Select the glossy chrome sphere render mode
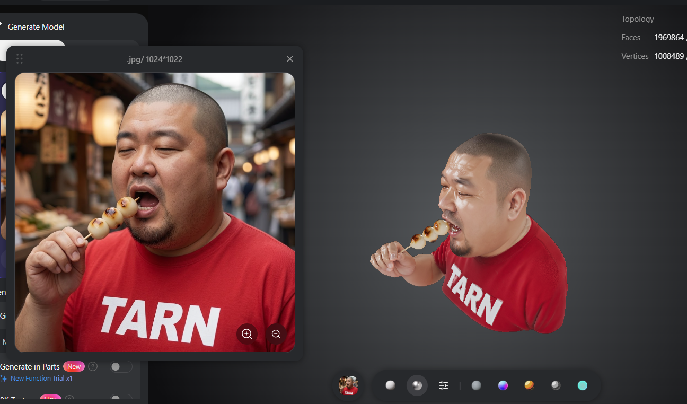The width and height of the screenshot is (687, 404). coord(417,385)
